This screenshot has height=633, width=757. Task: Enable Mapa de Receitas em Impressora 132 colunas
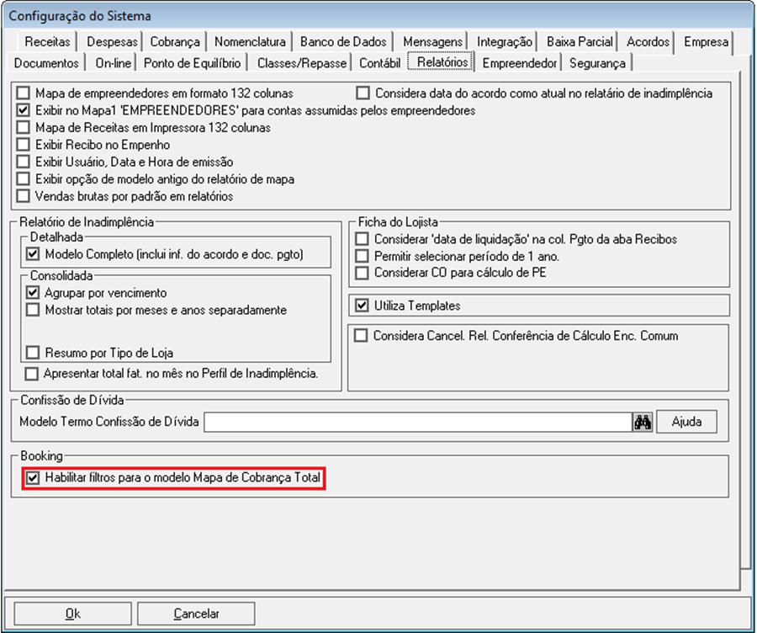[23, 128]
